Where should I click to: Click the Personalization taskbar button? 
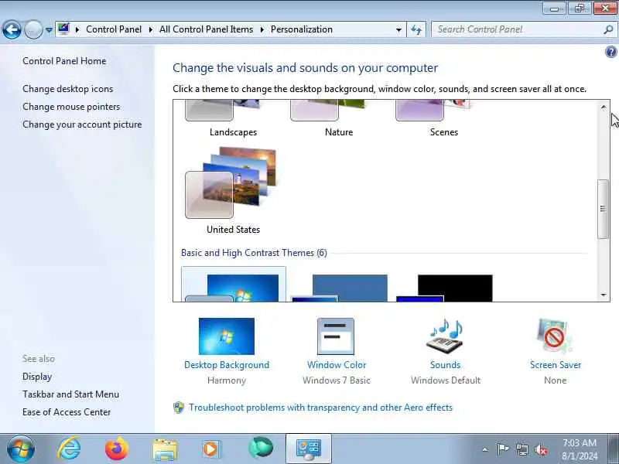[x=309, y=449]
